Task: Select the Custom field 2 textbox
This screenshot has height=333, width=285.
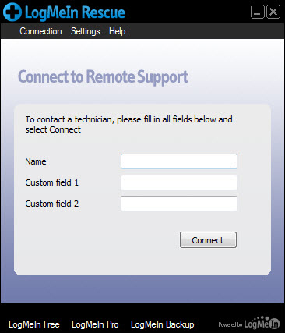Action: coord(179,204)
